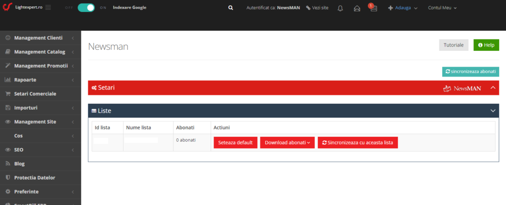Click the Management Promotii wand icon
This screenshot has height=205, width=506.
(8, 66)
